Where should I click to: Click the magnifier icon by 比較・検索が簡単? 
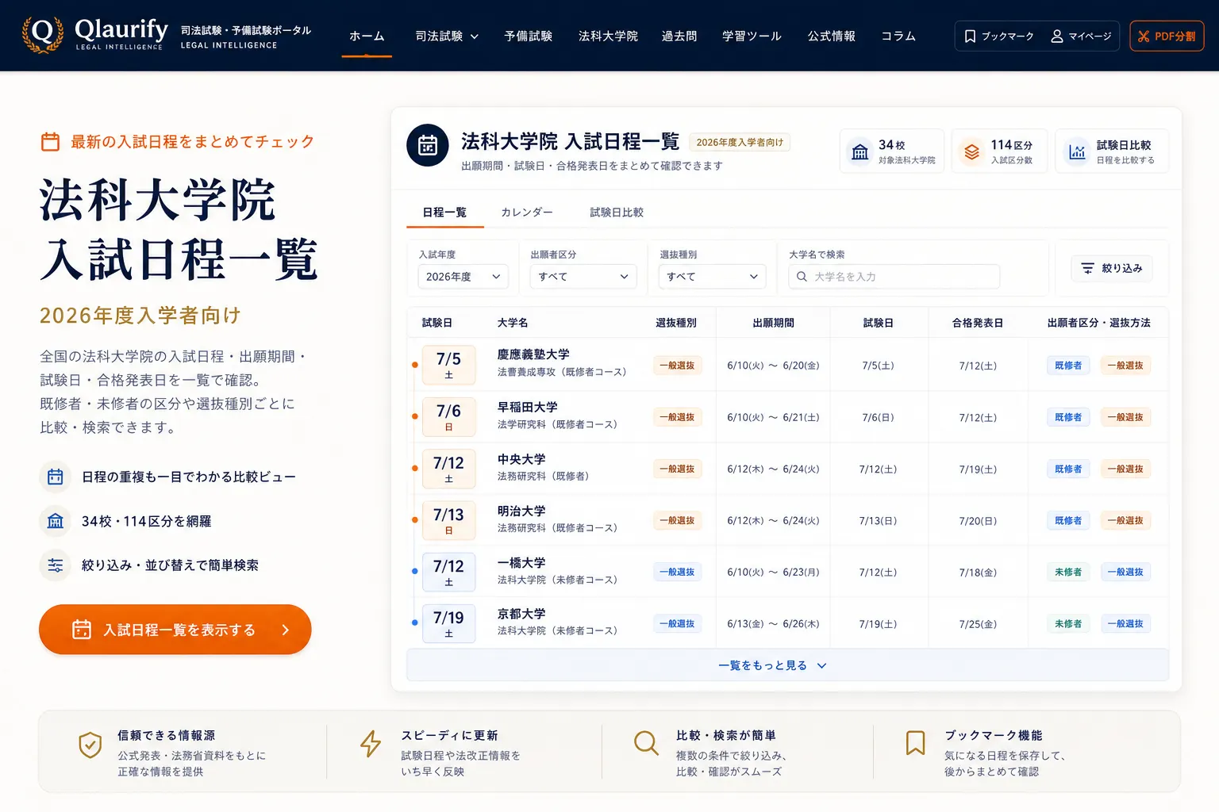(x=646, y=744)
